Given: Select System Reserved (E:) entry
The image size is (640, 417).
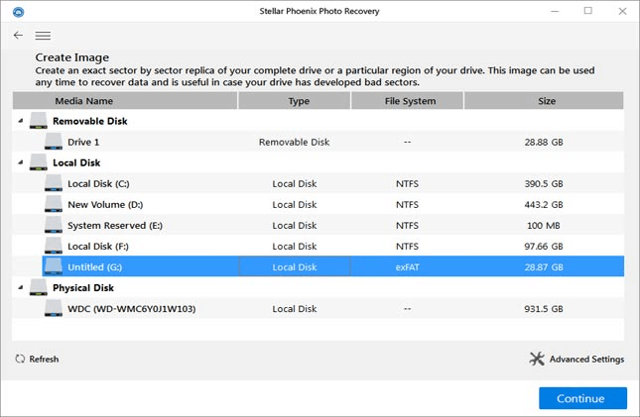Looking at the screenshot, I should [x=318, y=225].
